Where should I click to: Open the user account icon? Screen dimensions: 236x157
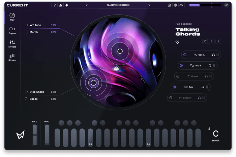[60, 5]
